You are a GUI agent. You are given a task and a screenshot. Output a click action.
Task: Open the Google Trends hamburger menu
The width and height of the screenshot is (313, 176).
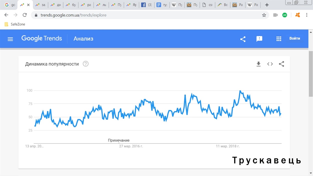click(10, 39)
